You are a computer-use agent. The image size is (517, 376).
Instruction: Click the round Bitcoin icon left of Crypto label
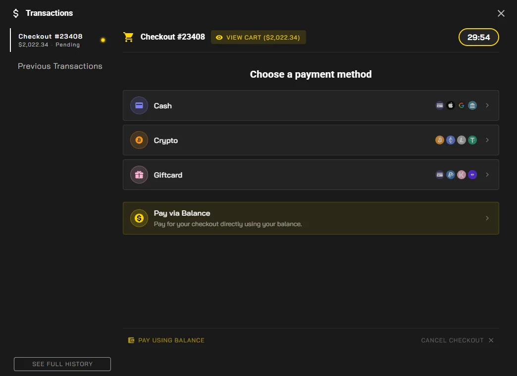[x=139, y=140]
